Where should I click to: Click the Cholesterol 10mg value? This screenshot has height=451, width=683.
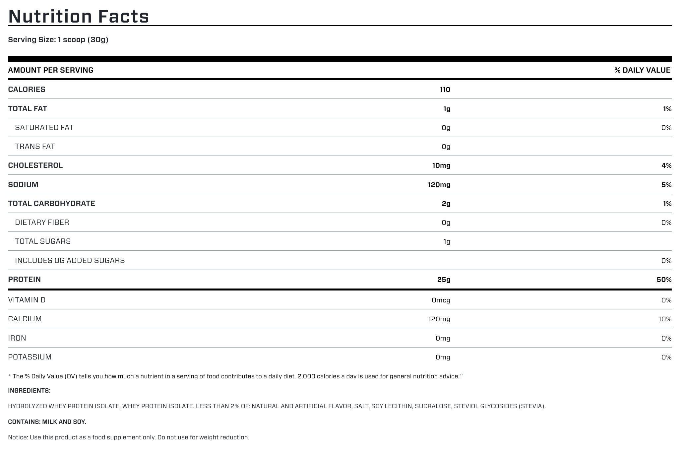pos(441,165)
